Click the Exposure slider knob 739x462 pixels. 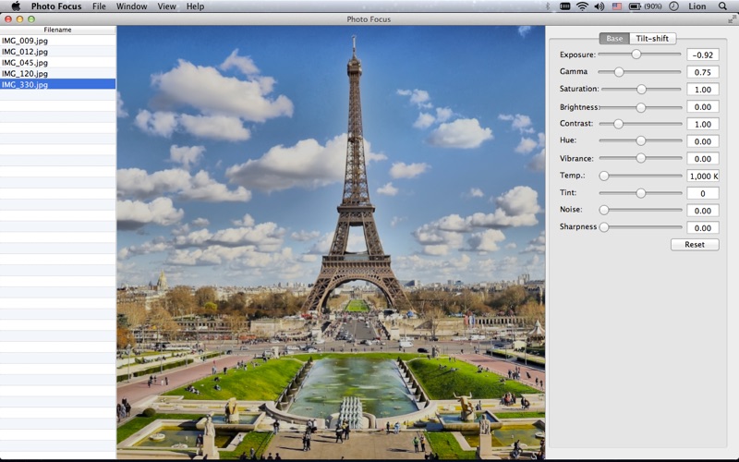pyautogui.click(x=636, y=55)
